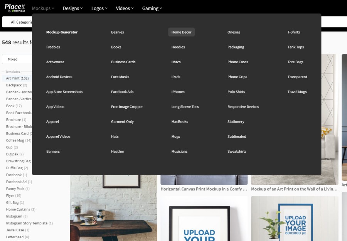Open the brick wall coffee table mockup
Screen dimensions: 347x241
coord(114,208)
